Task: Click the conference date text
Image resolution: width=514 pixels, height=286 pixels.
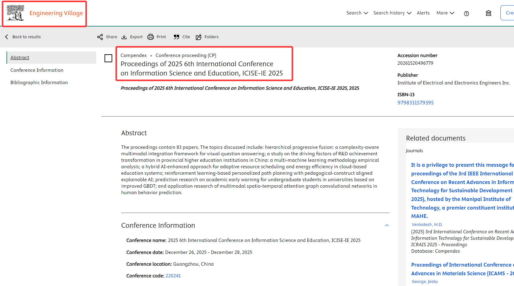Action: point(208,252)
